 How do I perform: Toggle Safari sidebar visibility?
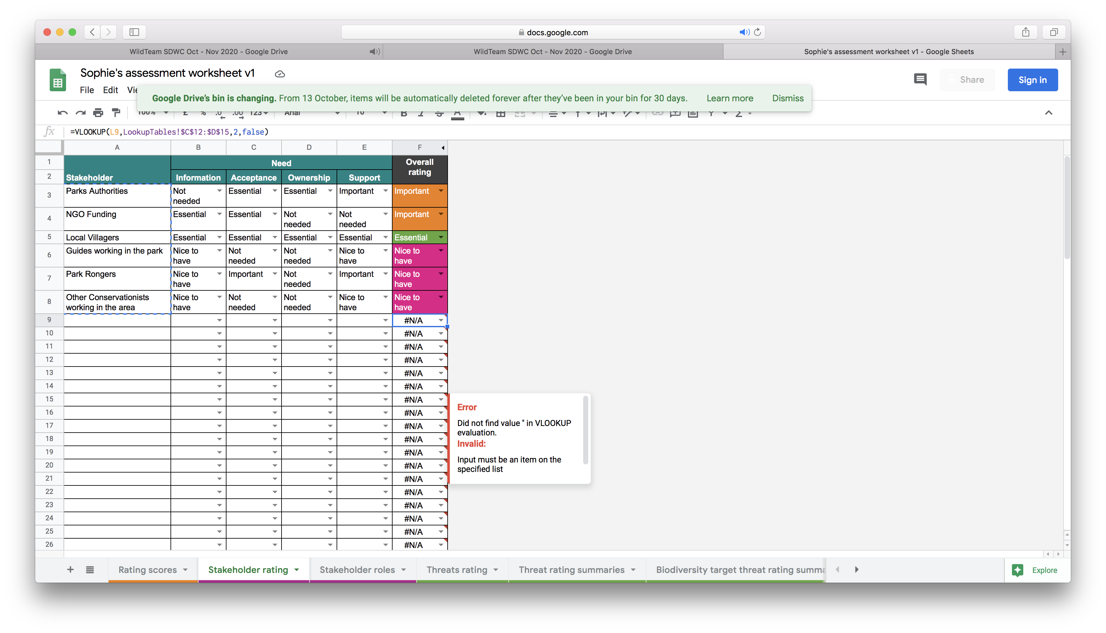(134, 32)
